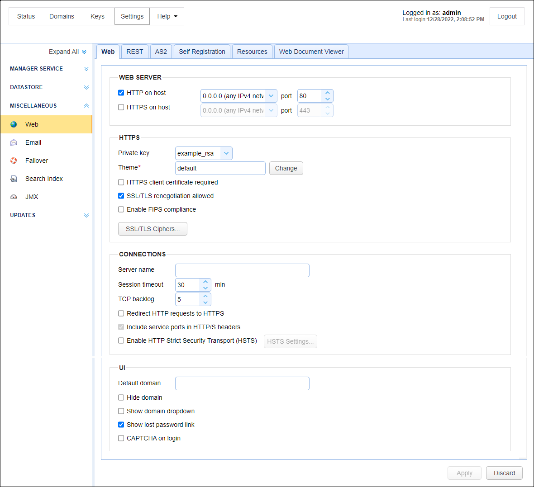The height and width of the screenshot is (487, 534).
Task: Toggle Show lost password link checkbox
Action: click(121, 425)
